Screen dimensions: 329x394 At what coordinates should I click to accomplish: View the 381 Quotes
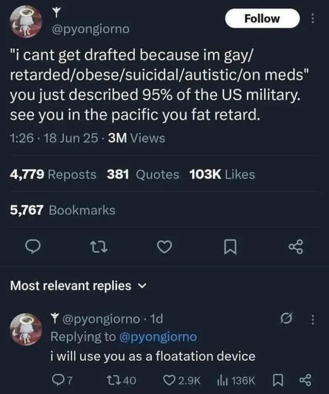pyautogui.click(x=143, y=174)
